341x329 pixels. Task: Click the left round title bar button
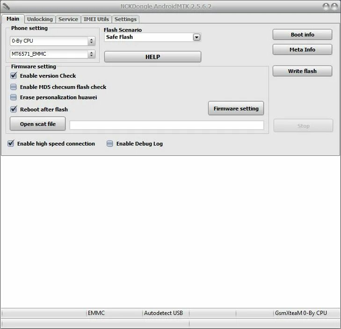326,7
